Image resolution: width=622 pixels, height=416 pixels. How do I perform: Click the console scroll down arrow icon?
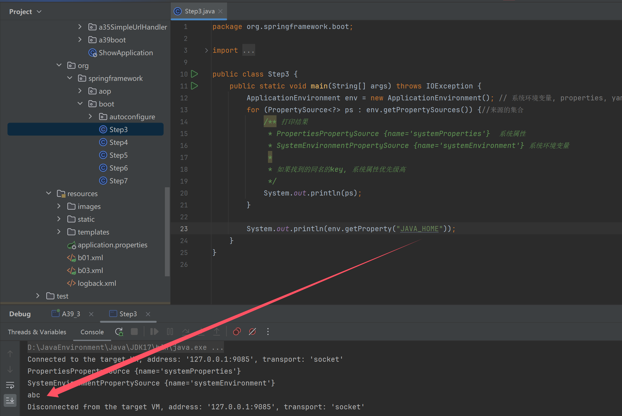click(10, 369)
